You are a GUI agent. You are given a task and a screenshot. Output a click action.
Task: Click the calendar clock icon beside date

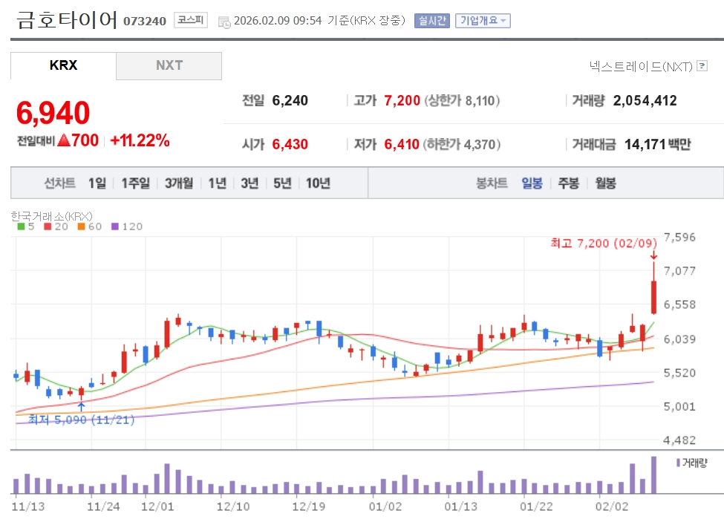coord(224,22)
